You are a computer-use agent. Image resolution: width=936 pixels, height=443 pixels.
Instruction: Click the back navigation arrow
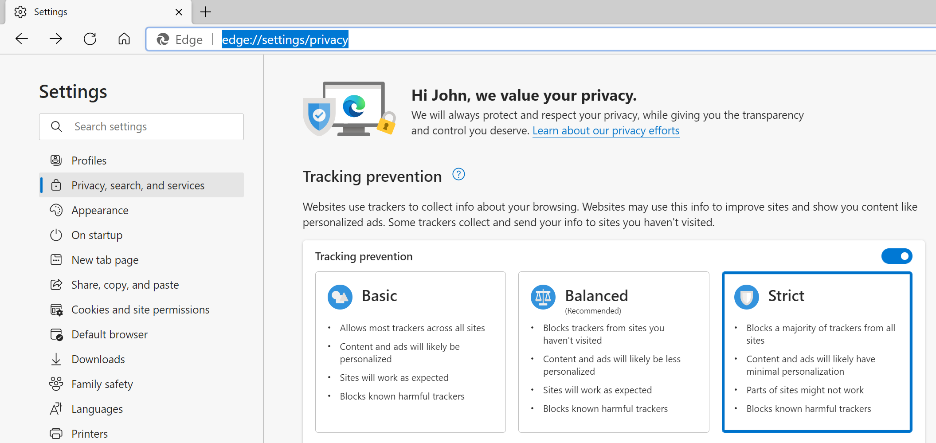[21, 39]
